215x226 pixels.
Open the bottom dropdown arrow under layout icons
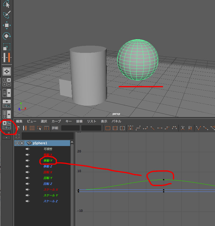(7, 138)
